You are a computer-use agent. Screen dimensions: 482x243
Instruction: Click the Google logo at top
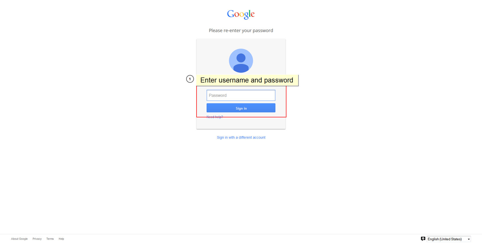(x=241, y=14)
